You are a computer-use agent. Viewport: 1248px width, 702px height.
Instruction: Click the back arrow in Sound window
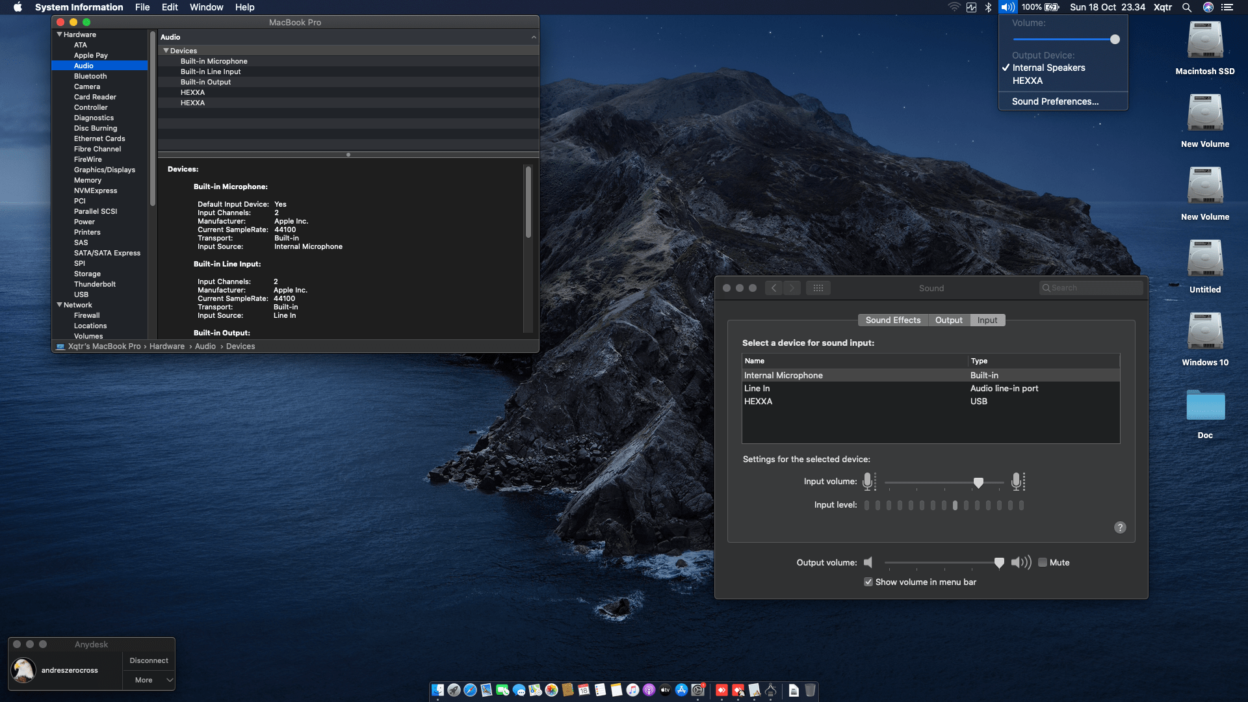(x=773, y=288)
